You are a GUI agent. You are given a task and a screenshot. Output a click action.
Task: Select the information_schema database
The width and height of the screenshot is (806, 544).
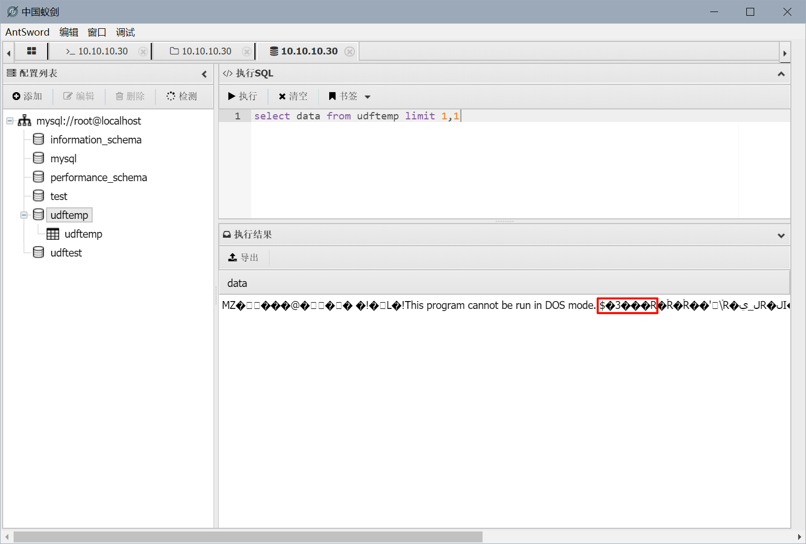pyautogui.click(x=96, y=140)
